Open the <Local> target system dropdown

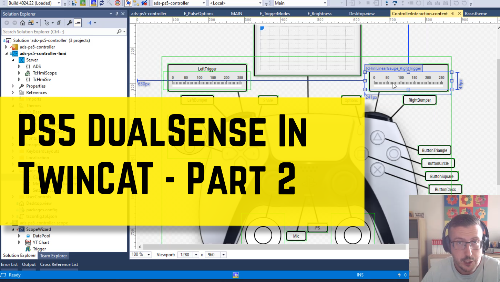coord(261,3)
